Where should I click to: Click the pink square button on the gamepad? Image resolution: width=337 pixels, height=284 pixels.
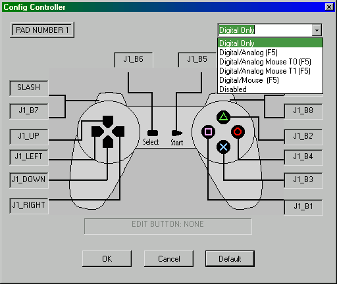[x=208, y=131]
